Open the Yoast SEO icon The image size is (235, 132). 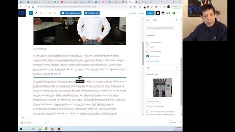pos(168,13)
